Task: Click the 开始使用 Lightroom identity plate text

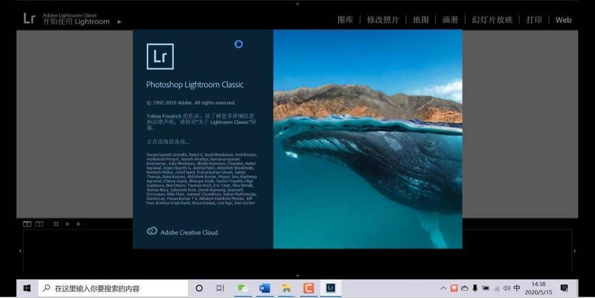Action: click(76, 21)
